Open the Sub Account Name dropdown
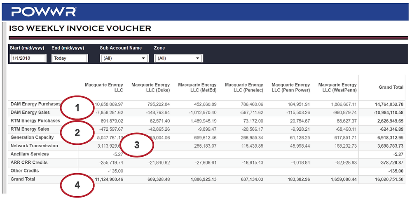The height and width of the screenshot is (200, 412). (124, 59)
